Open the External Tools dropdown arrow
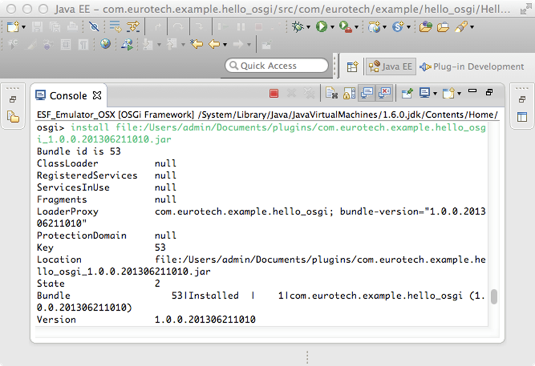Viewport: 535px width, 366px height. pyautogui.click(x=356, y=27)
